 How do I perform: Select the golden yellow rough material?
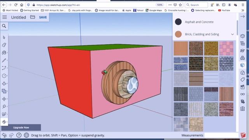click(x=211, y=48)
